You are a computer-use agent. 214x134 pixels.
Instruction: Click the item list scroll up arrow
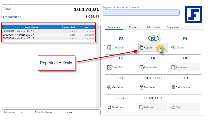98,28
